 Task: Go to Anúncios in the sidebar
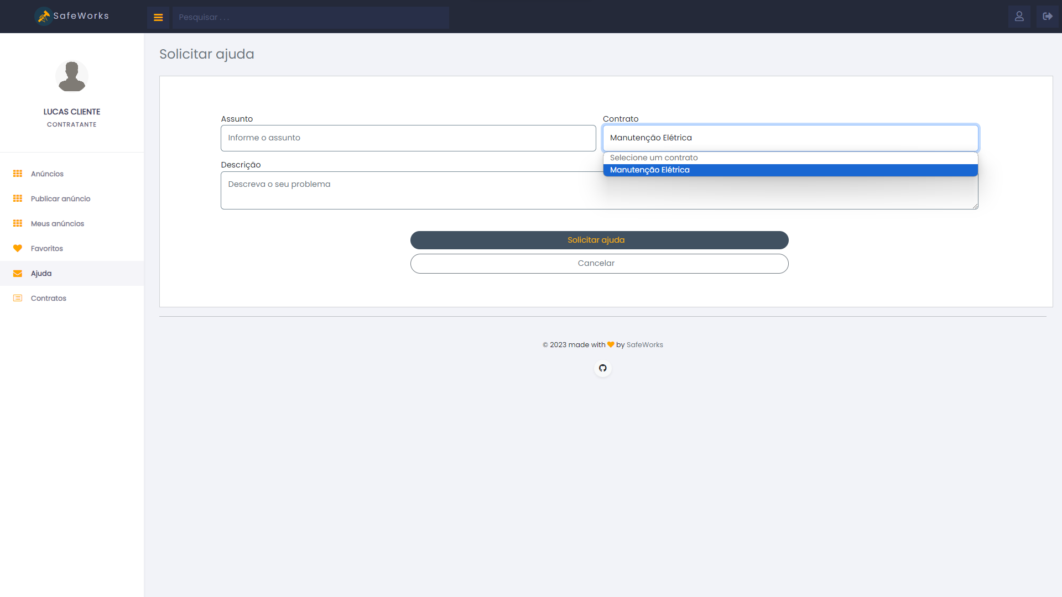(x=47, y=174)
